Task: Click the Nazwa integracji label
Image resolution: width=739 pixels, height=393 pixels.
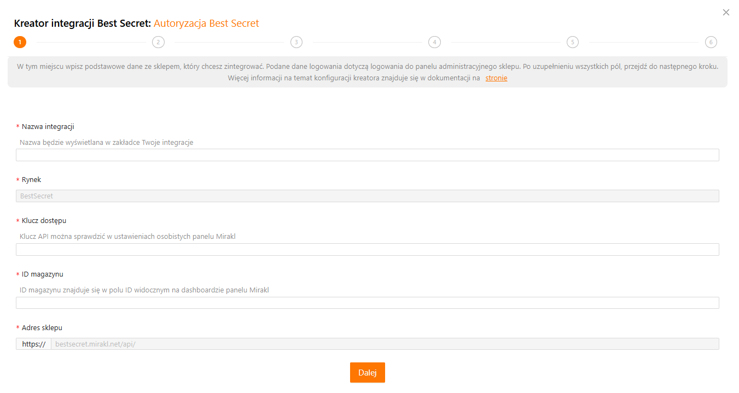Action: [48, 126]
